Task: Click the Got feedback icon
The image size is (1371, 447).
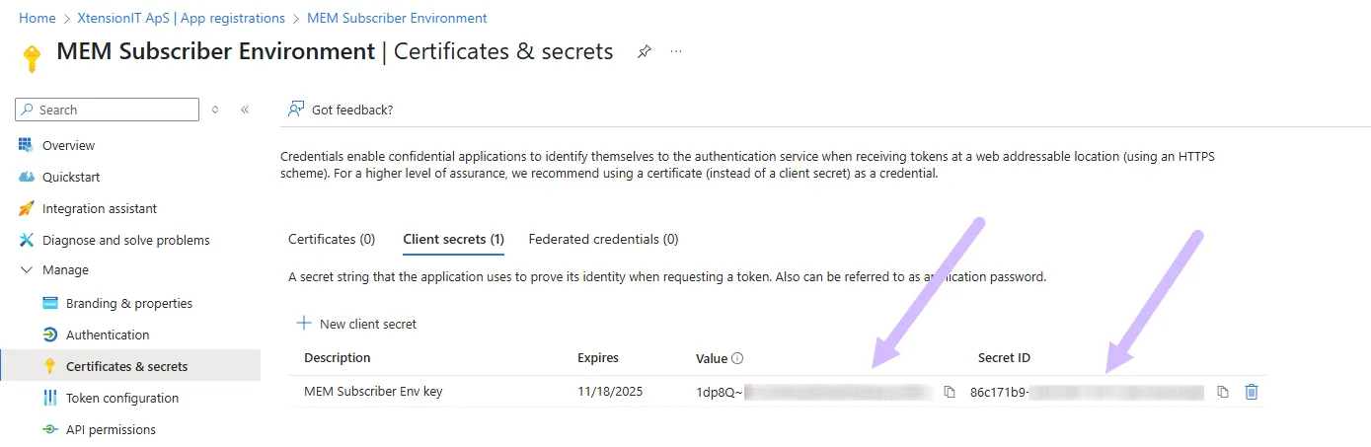Action: pos(295,110)
